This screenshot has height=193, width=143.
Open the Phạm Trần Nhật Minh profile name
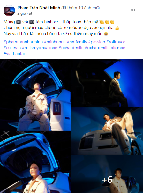tap(39, 8)
